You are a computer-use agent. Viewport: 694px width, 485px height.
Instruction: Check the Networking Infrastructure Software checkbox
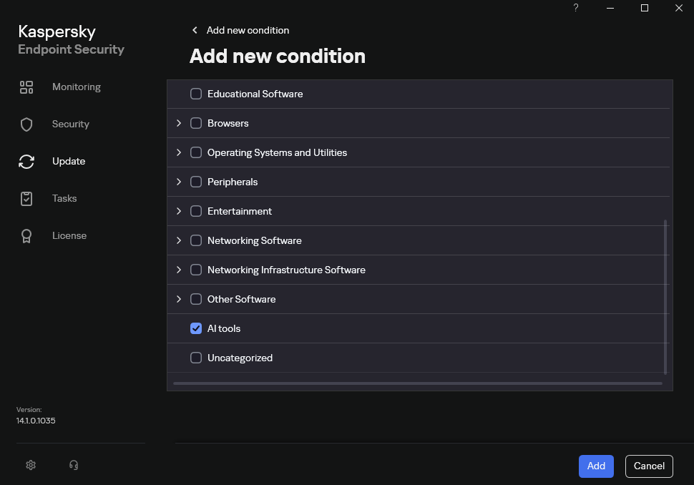(x=195, y=270)
